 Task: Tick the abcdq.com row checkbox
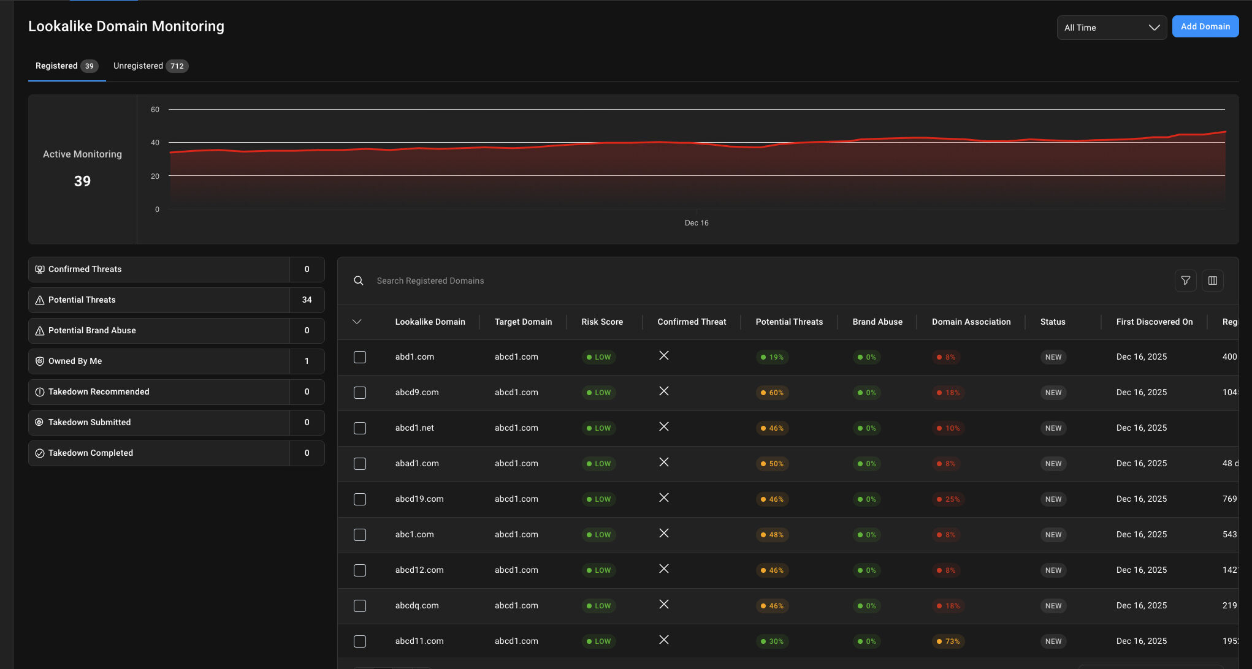coord(360,606)
